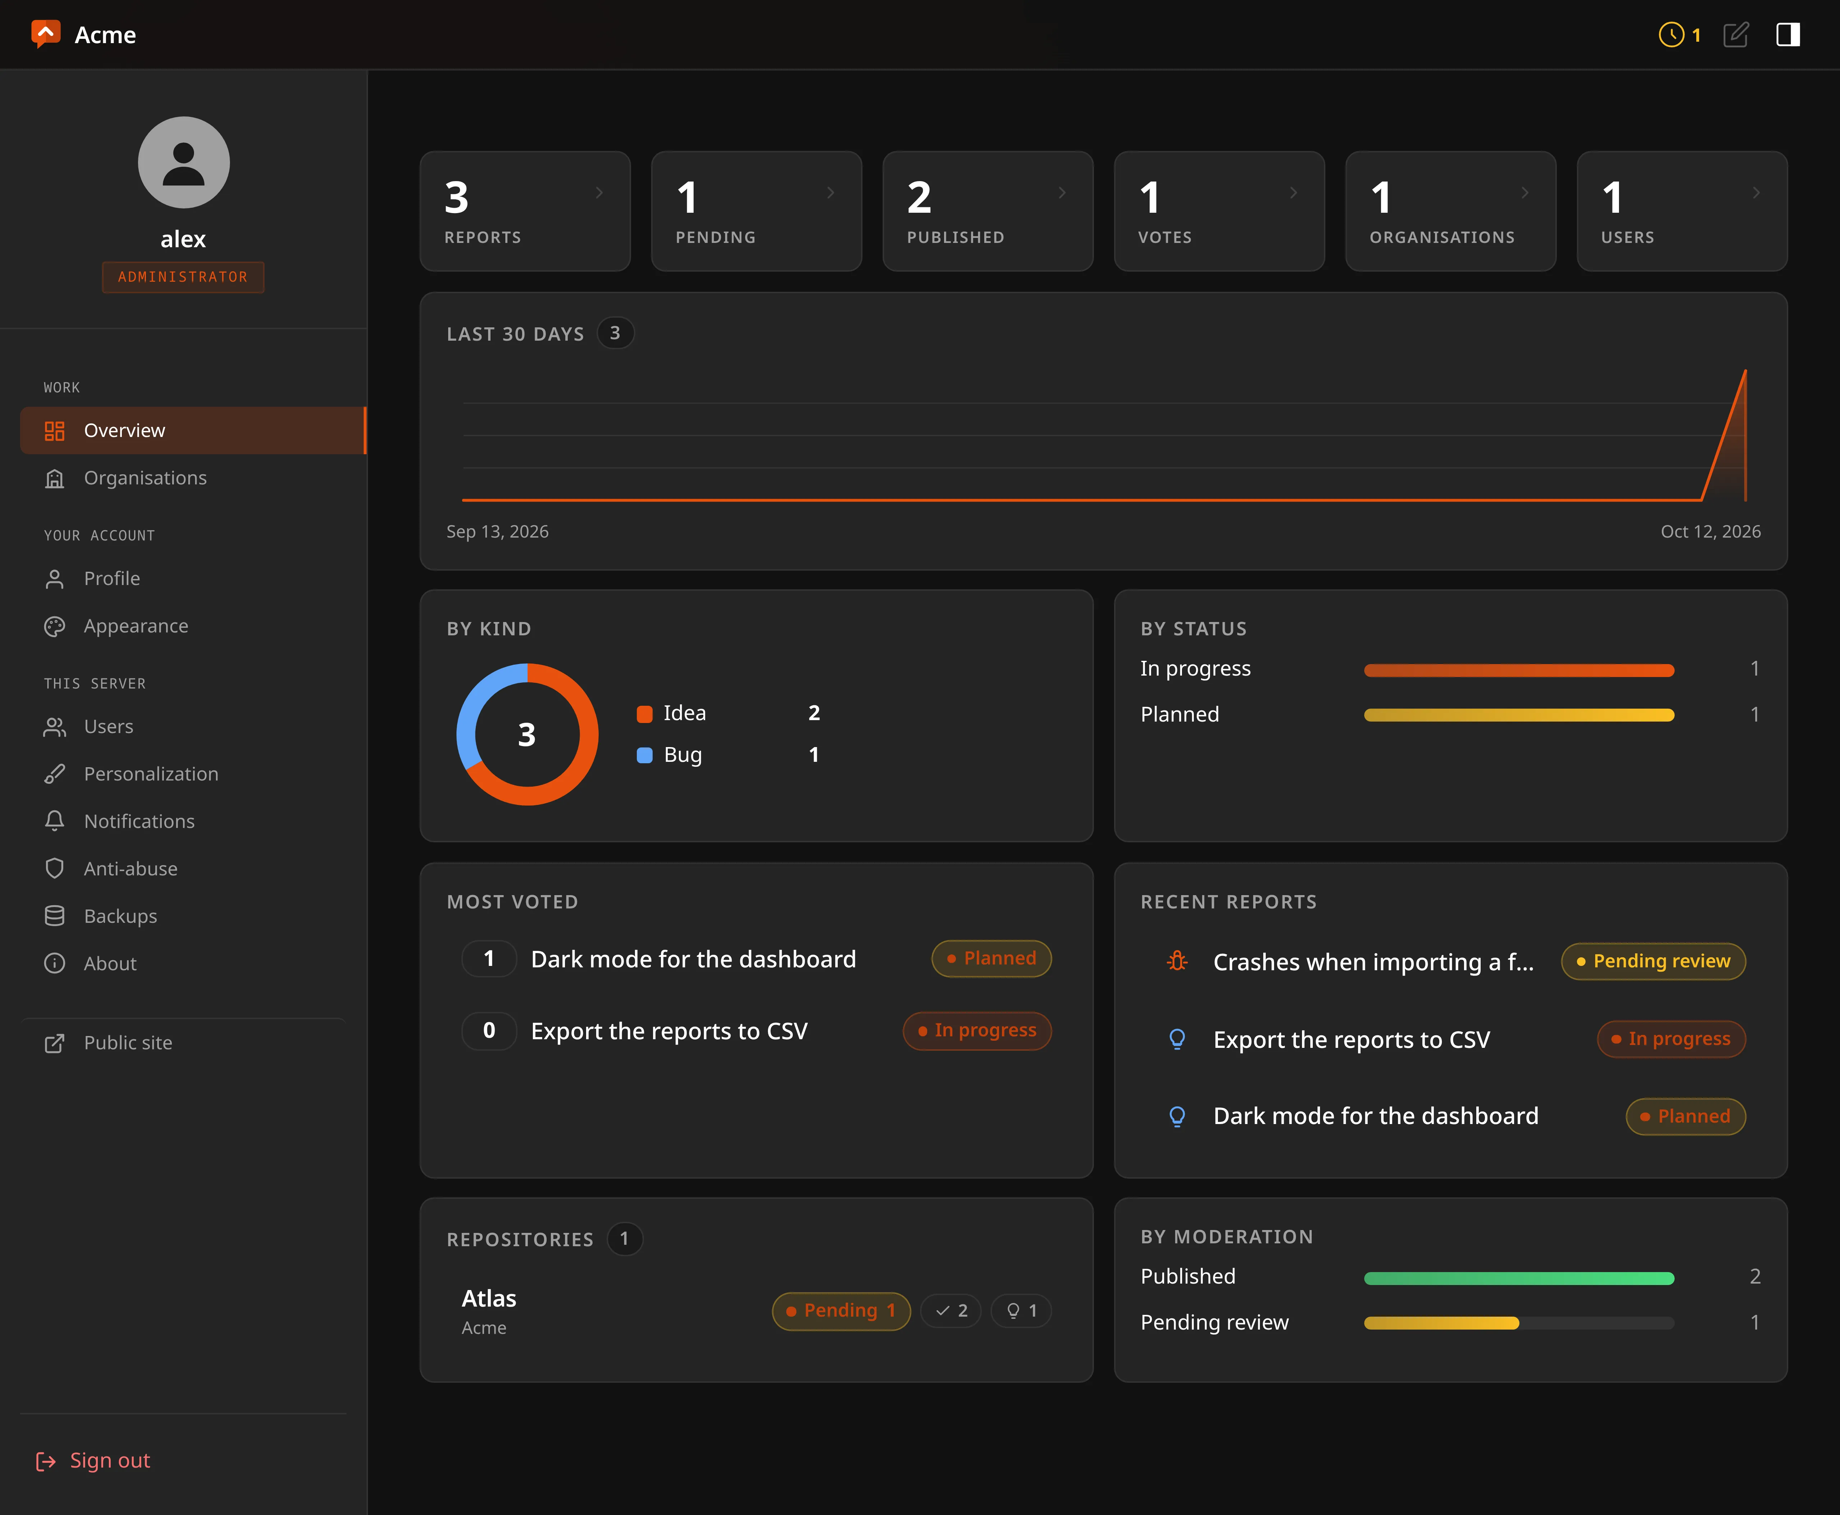Screen dimensions: 1840x1515
Task: Open the Organisations stat card chevron
Action: [x=1524, y=193]
